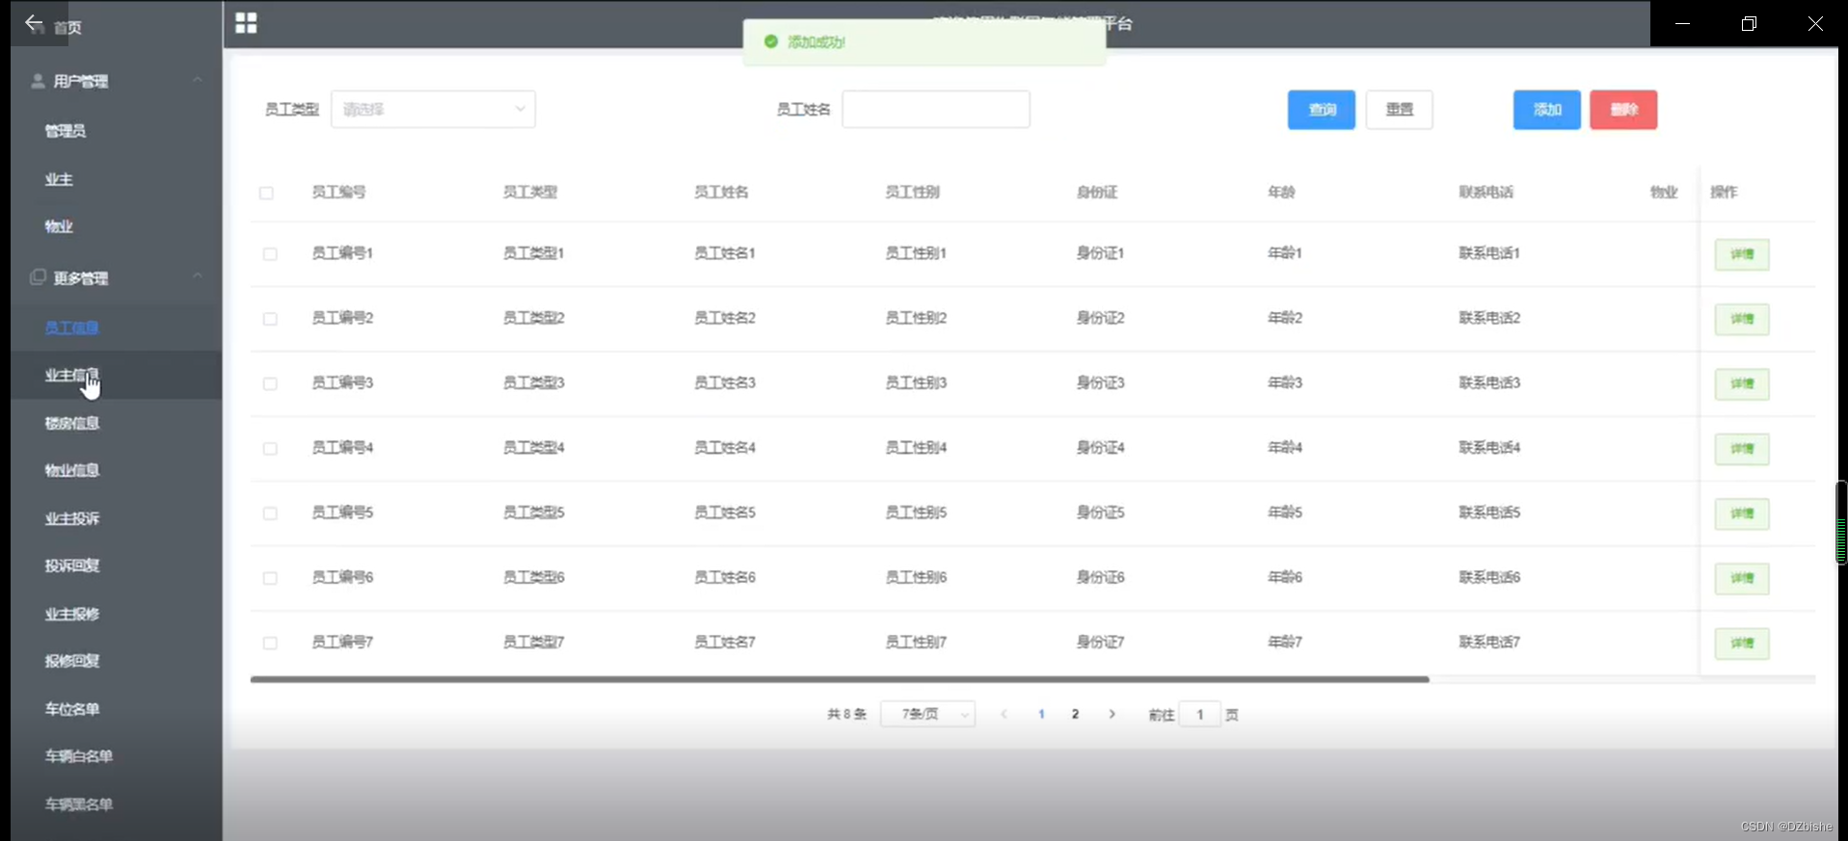Go to page 1

pos(1041,714)
